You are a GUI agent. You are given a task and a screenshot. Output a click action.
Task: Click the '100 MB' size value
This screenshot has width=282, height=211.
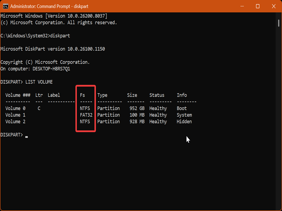coord(137,115)
